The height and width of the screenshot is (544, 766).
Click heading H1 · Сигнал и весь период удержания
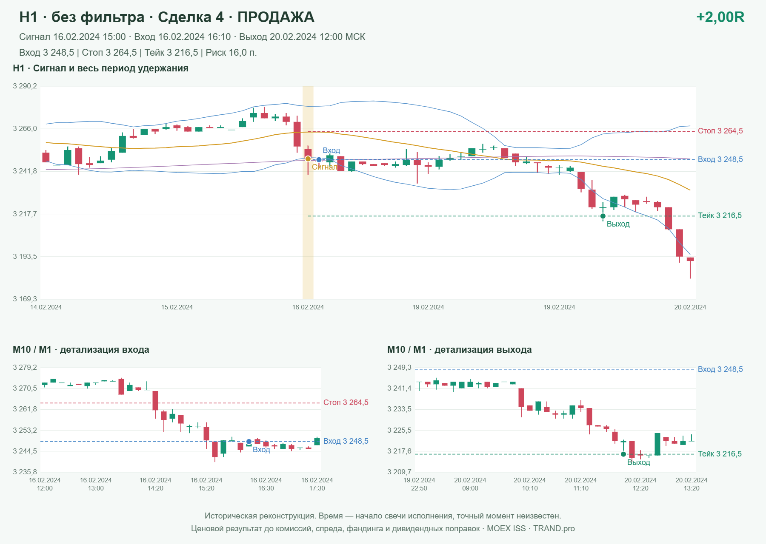[101, 68]
